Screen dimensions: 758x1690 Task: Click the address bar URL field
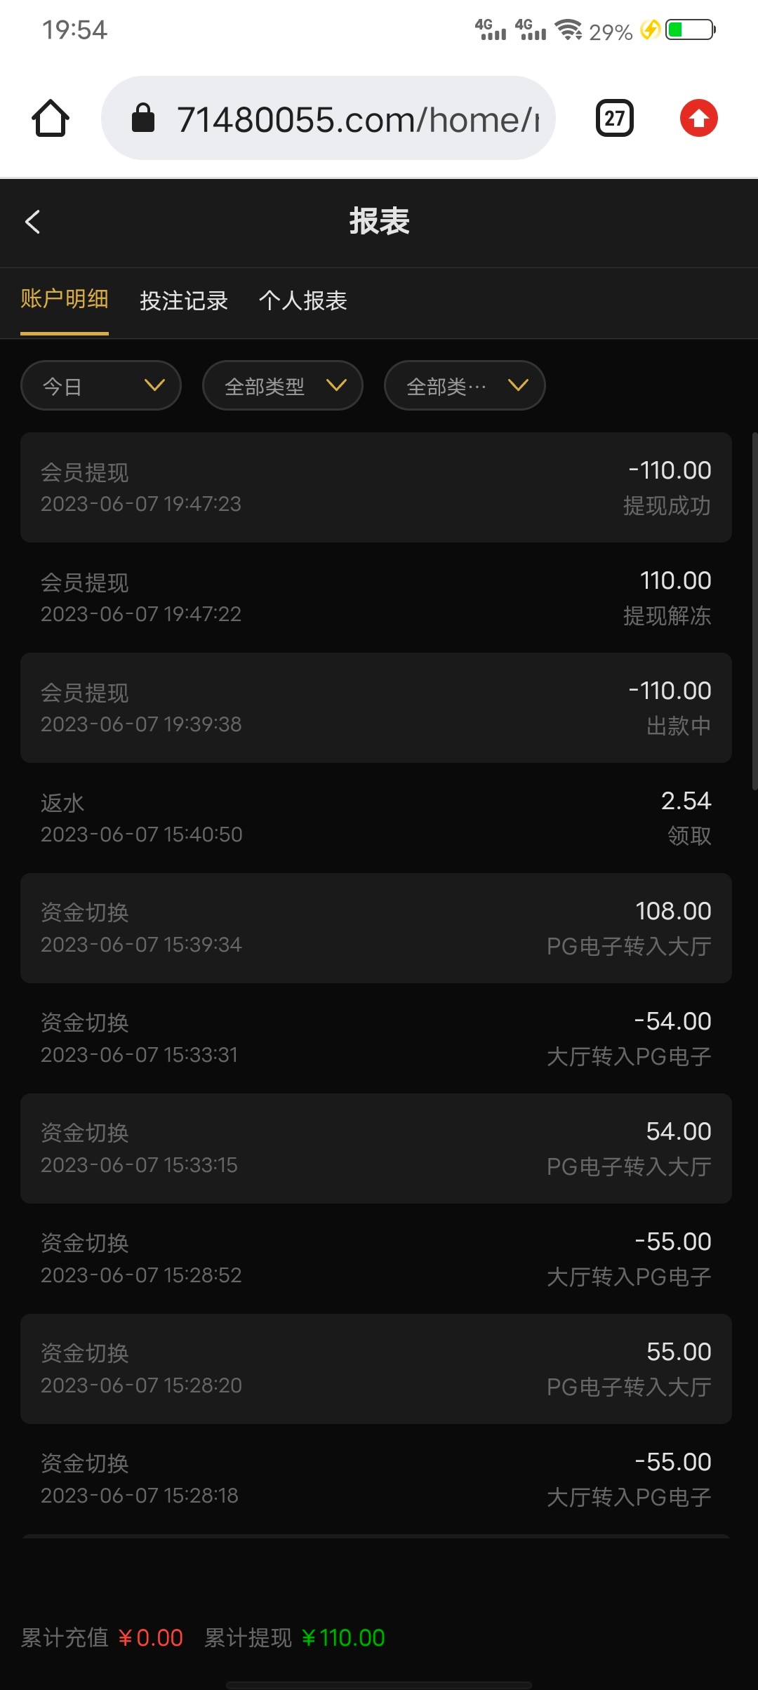pyautogui.click(x=358, y=119)
